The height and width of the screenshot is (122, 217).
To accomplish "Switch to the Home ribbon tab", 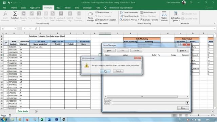I will [14, 8].
